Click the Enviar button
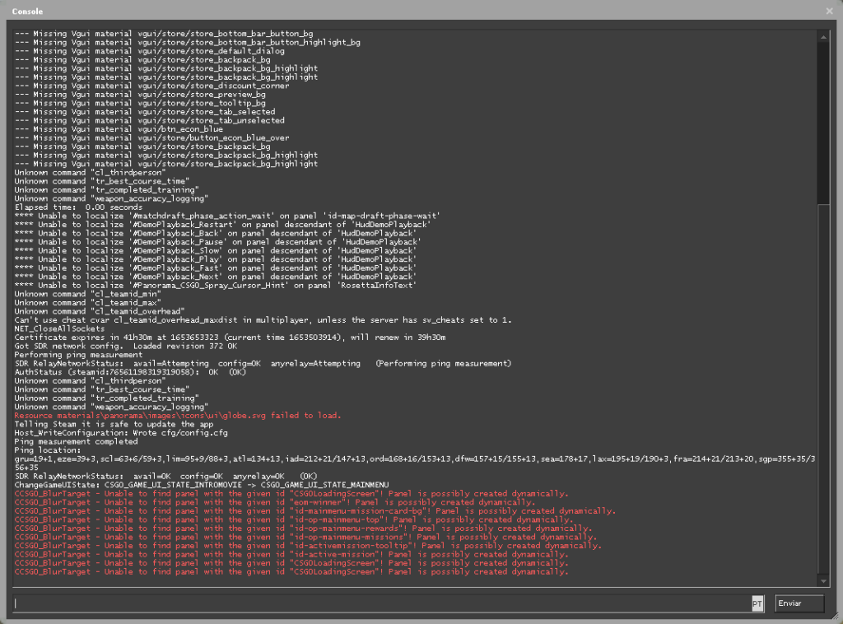The image size is (843, 624). coord(799,604)
